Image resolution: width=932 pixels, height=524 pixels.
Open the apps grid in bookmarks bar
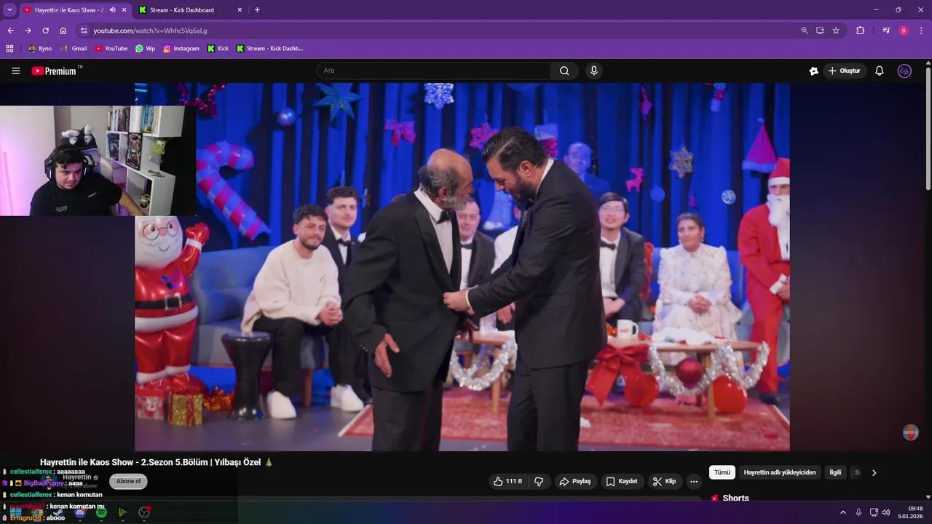pyautogui.click(x=9, y=49)
